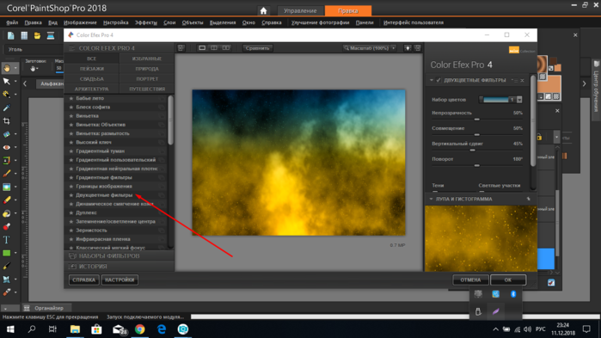This screenshot has height=338, width=601.
Task: Click the loupe preview thumbnail
Action: pos(481,238)
